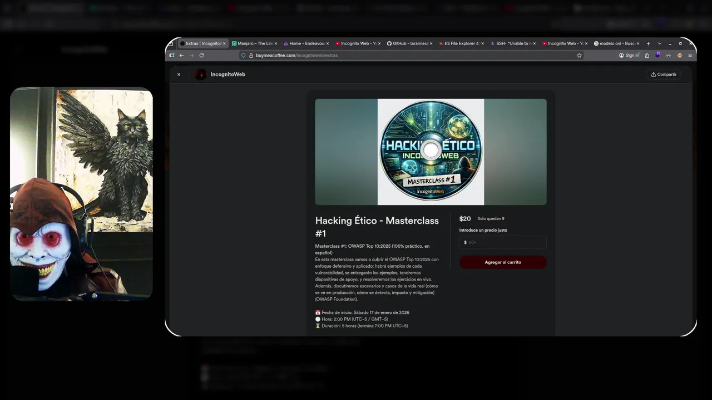Switch to the modelo osi - Buscar tab
Screen dimensions: 712x400
tap(616, 43)
